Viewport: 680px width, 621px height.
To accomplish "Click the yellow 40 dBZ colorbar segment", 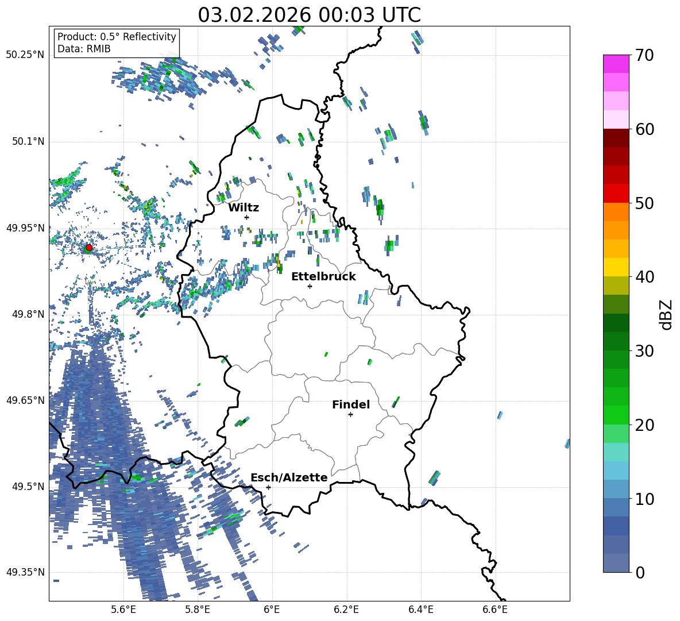I will coord(616,267).
